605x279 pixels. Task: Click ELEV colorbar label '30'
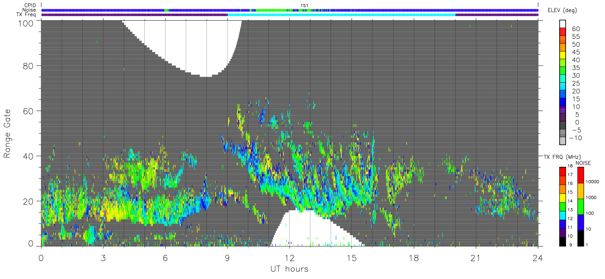point(576,76)
